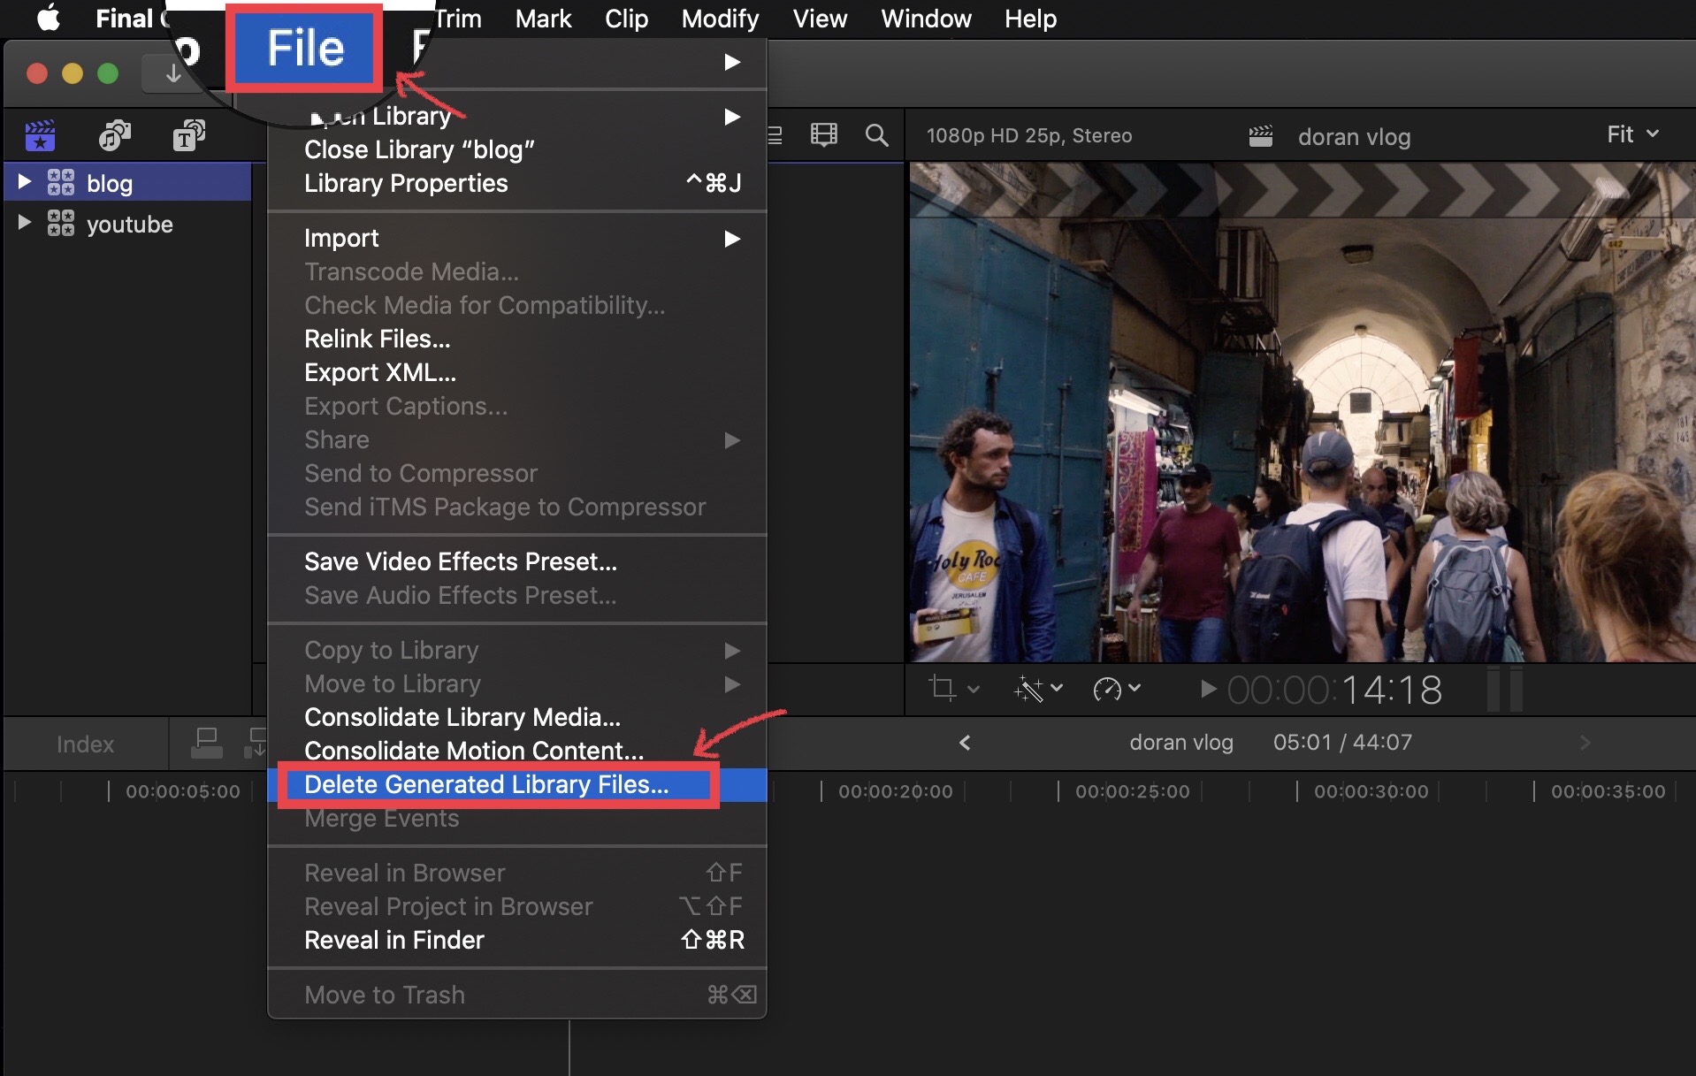This screenshot has height=1076, width=1696.
Task: Click the timeline ruler at 00:00:25:00
Action: 1132,791
